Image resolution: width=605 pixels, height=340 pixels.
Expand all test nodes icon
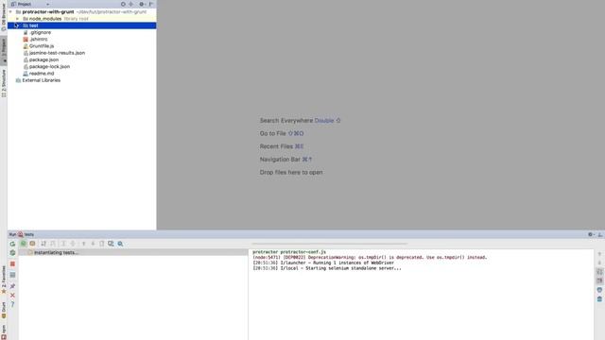click(63, 244)
